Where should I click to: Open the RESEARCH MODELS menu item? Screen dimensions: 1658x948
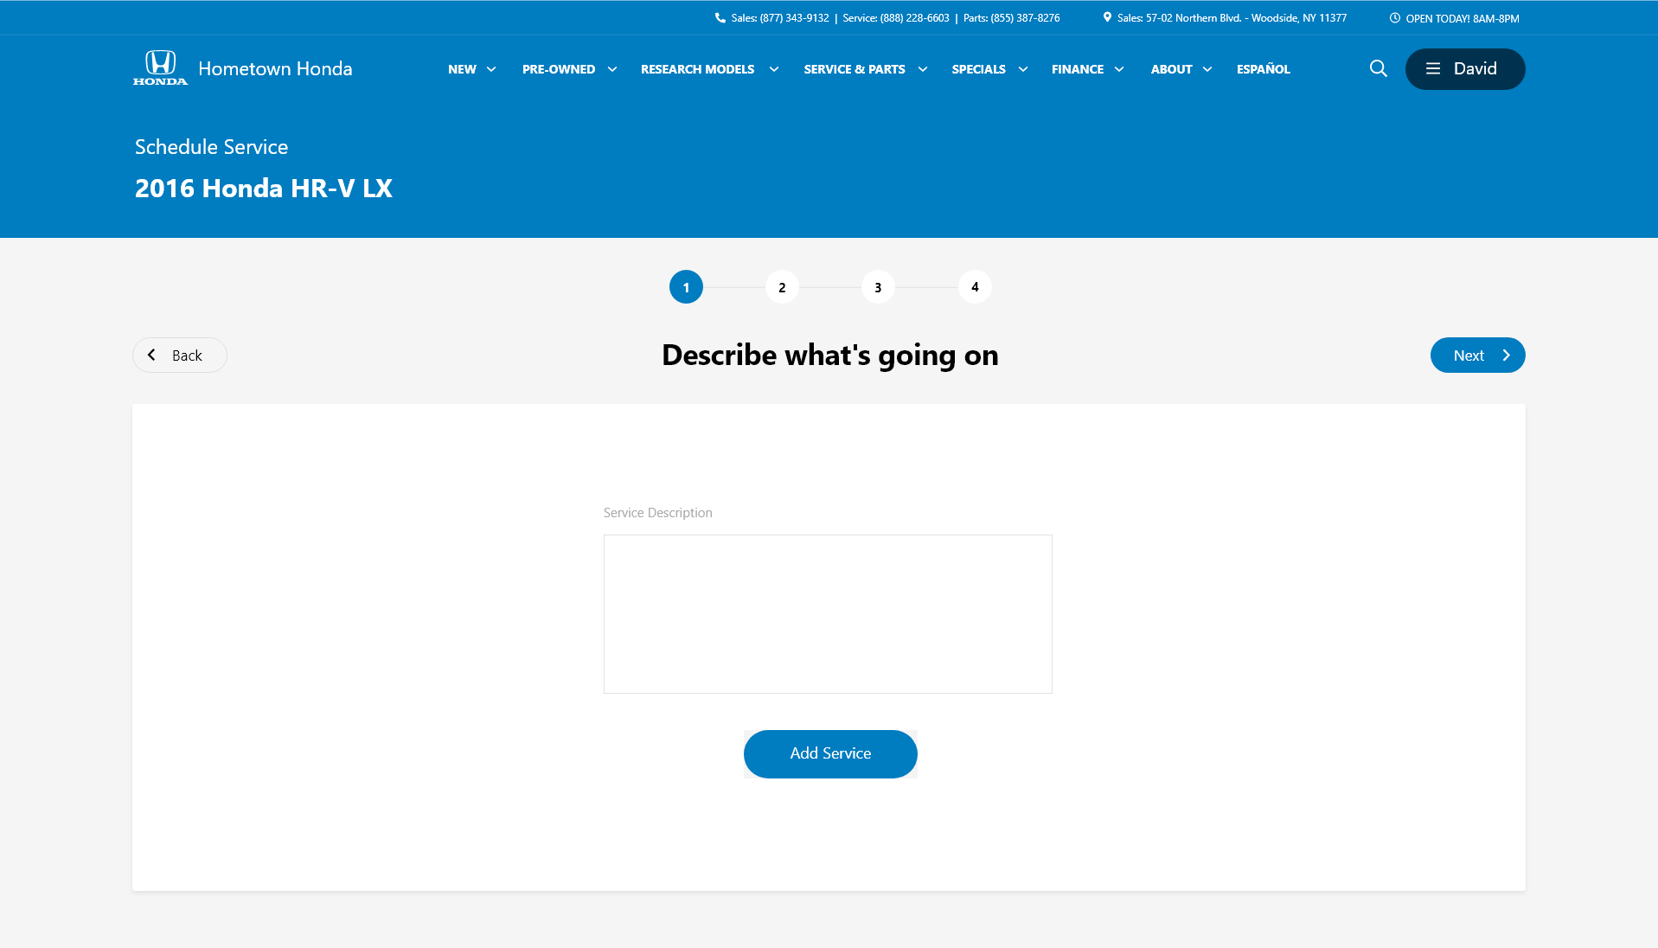[697, 69]
